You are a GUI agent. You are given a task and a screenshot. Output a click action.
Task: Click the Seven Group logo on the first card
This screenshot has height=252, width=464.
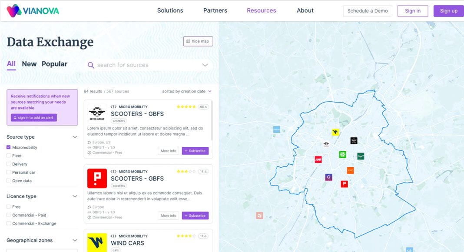pos(97,114)
